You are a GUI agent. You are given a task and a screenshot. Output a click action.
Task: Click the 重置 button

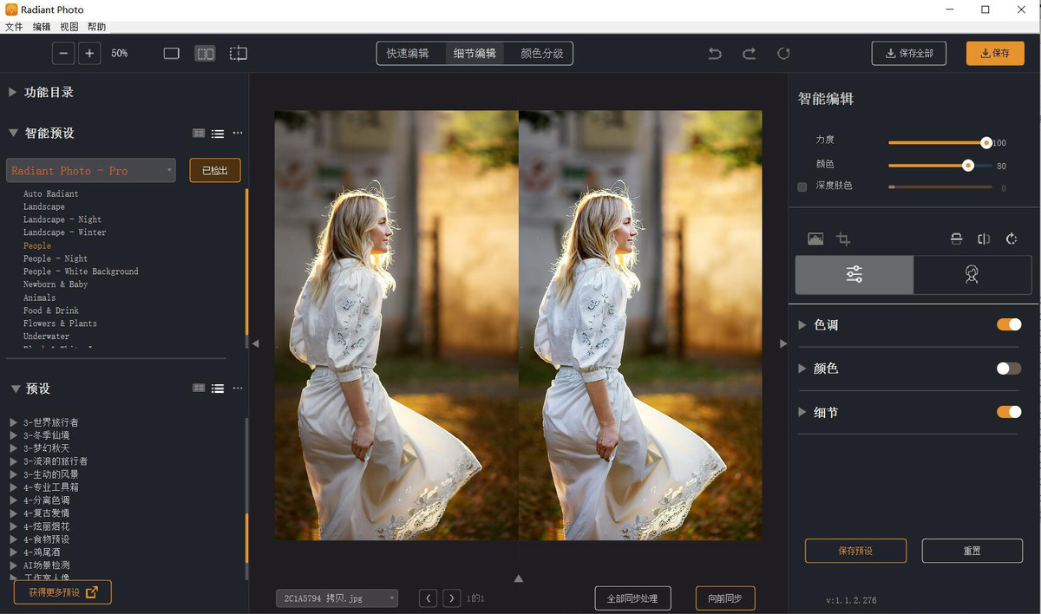(x=972, y=551)
